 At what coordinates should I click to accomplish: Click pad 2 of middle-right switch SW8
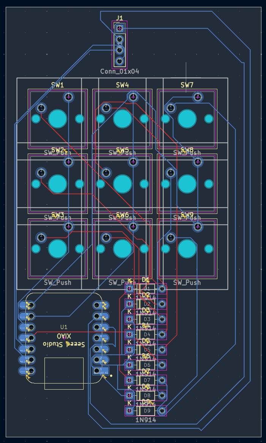[x=170, y=173]
